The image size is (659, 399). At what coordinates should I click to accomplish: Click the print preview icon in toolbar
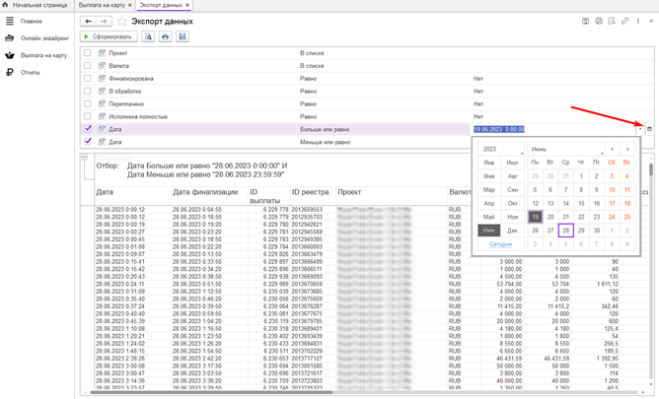(149, 36)
